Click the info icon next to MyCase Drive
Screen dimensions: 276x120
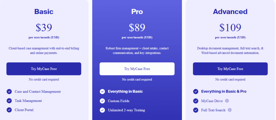pos(227,101)
